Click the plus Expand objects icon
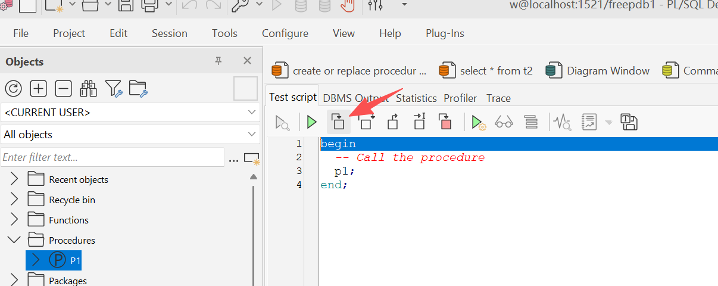This screenshot has width=718, height=286. coord(39,89)
